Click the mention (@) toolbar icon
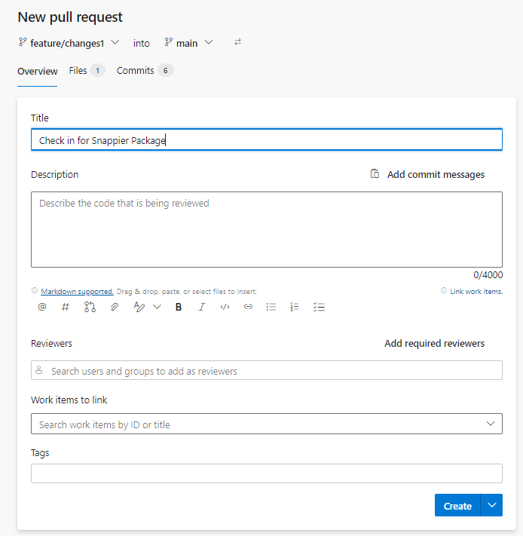The width and height of the screenshot is (523, 536). 42,307
